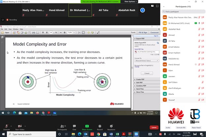Image resolution: width=206 pixels, height=137 pixels.
Task: Open the Reactions icon
Action: coord(111,126)
